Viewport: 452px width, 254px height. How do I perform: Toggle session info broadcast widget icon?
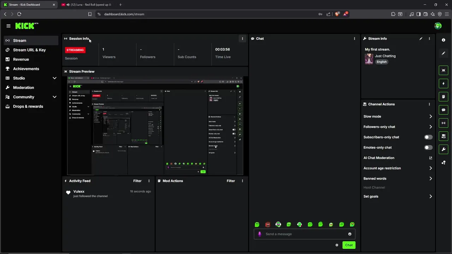pyautogui.click(x=444, y=123)
